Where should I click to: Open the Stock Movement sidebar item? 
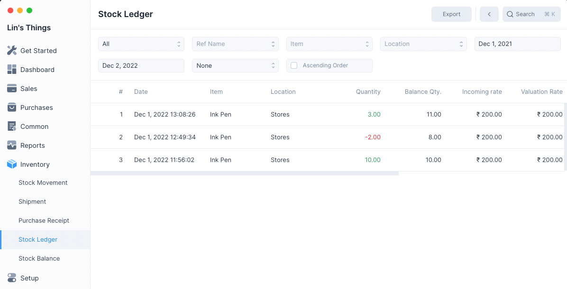click(43, 183)
